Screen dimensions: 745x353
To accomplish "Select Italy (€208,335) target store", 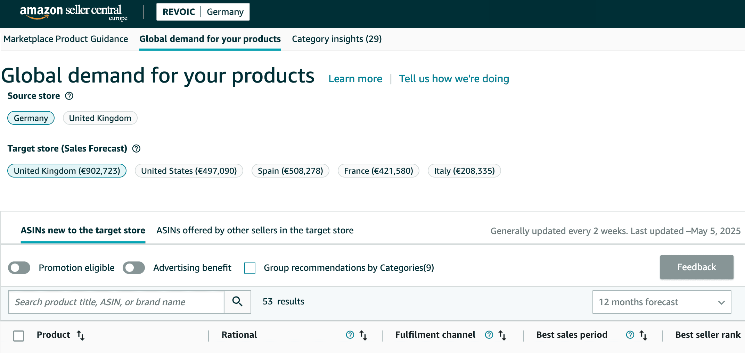I will click(x=464, y=171).
